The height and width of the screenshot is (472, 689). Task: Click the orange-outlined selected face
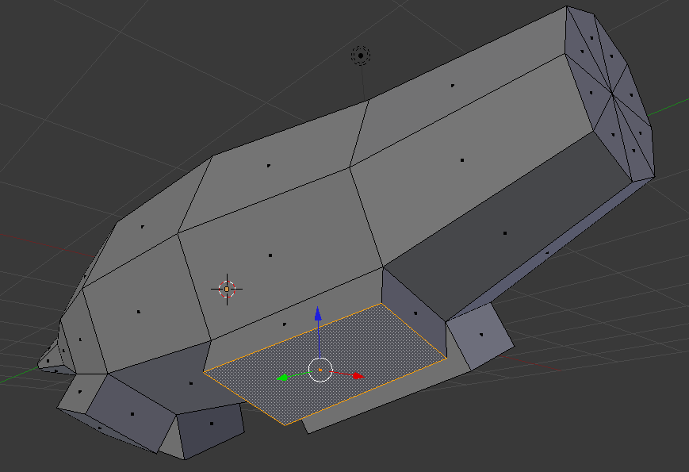pyautogui.click(x=325, y=364)
